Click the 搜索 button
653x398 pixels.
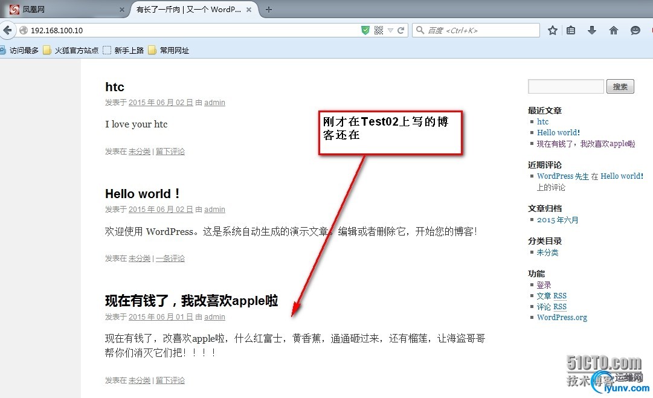[x=620, y=86]
